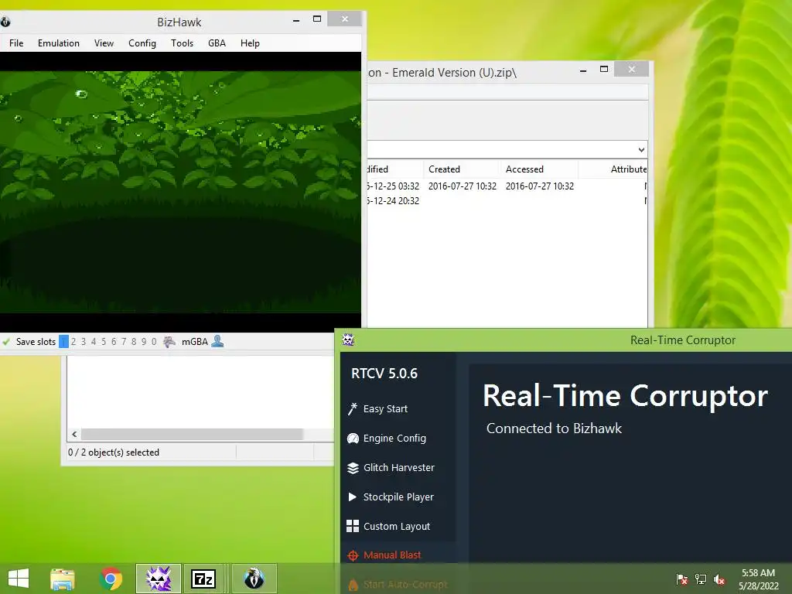Open BizHawk Config menu
Screen dimensions: 792x594
click(142, 43)
